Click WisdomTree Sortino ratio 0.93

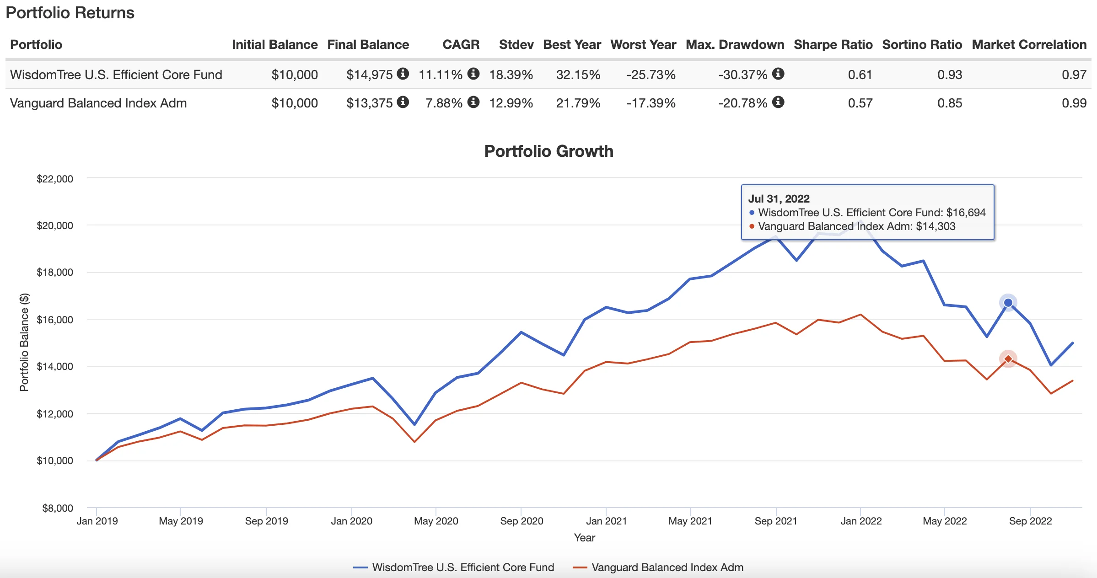click(x=950, y=75)
